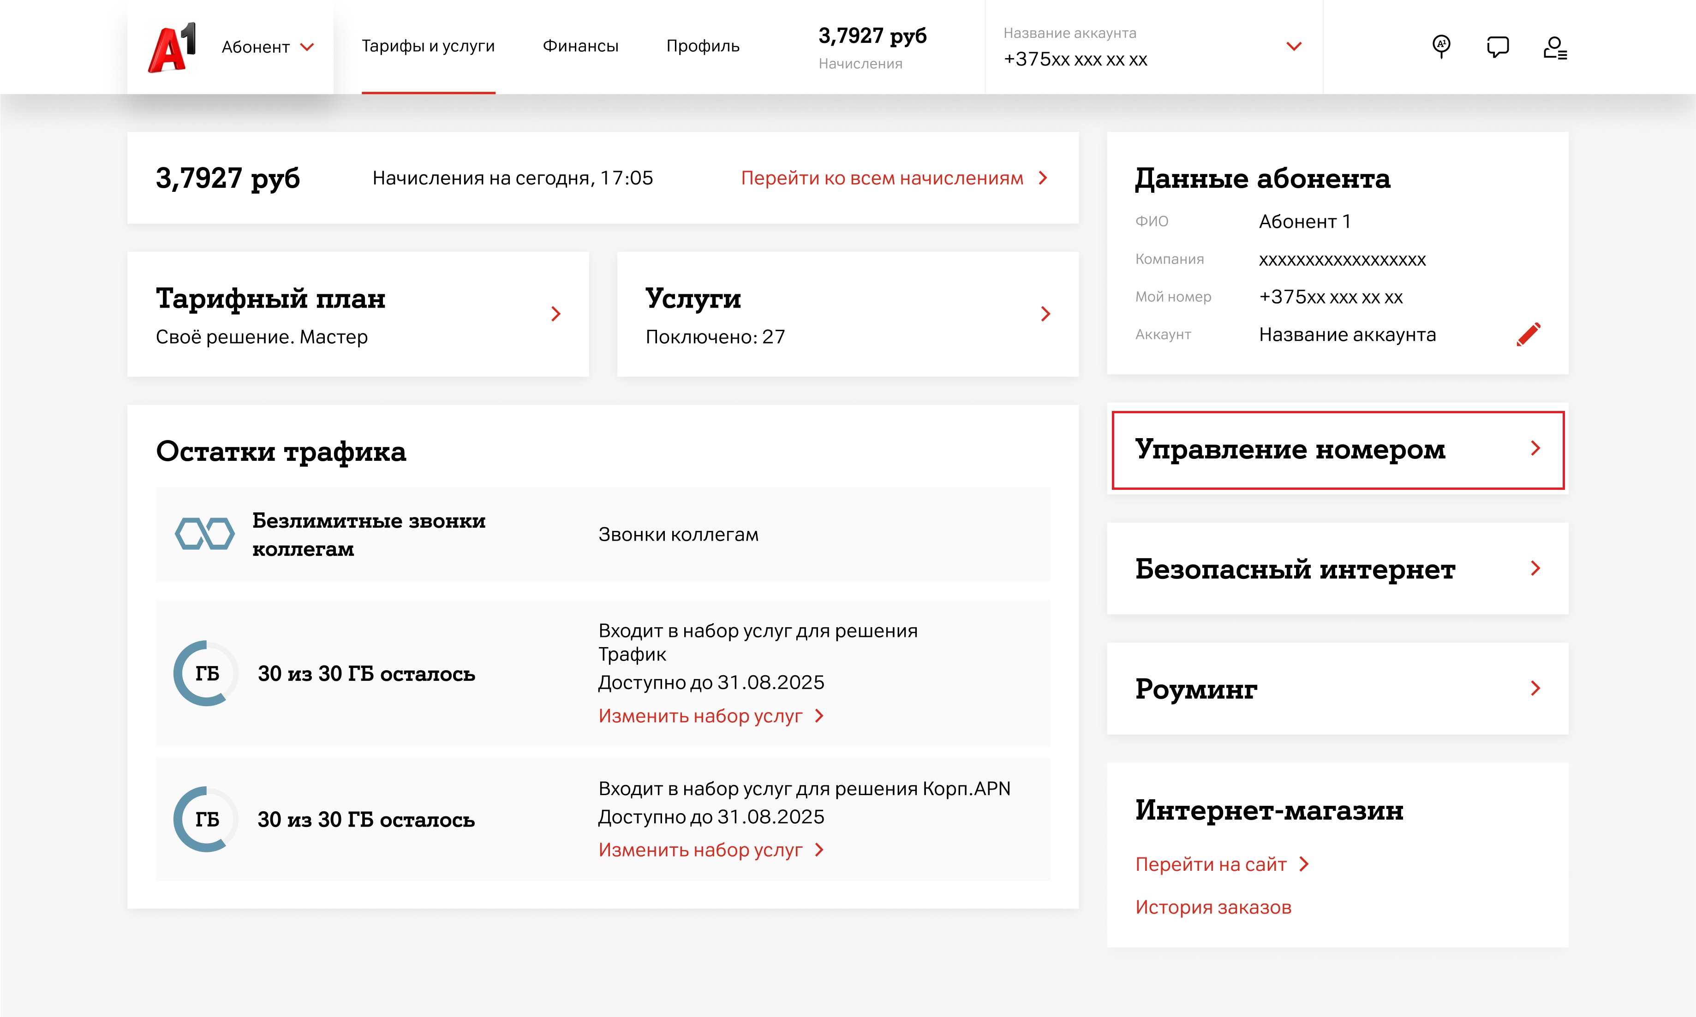Expand the account number dropdown chevron
This screenshot has width=1696, height=1017.
point(1294,47)
